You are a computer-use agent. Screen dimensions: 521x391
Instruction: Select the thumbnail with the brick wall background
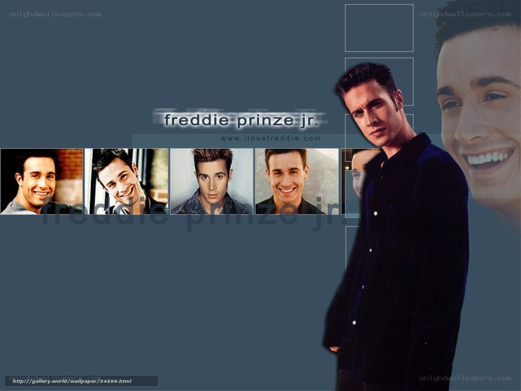tap(42, 181)
